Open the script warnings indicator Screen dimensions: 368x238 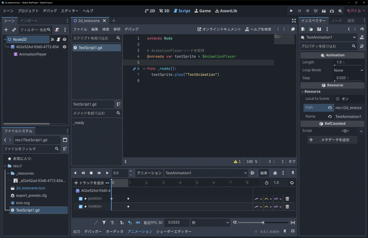click(x=237, y=162)
